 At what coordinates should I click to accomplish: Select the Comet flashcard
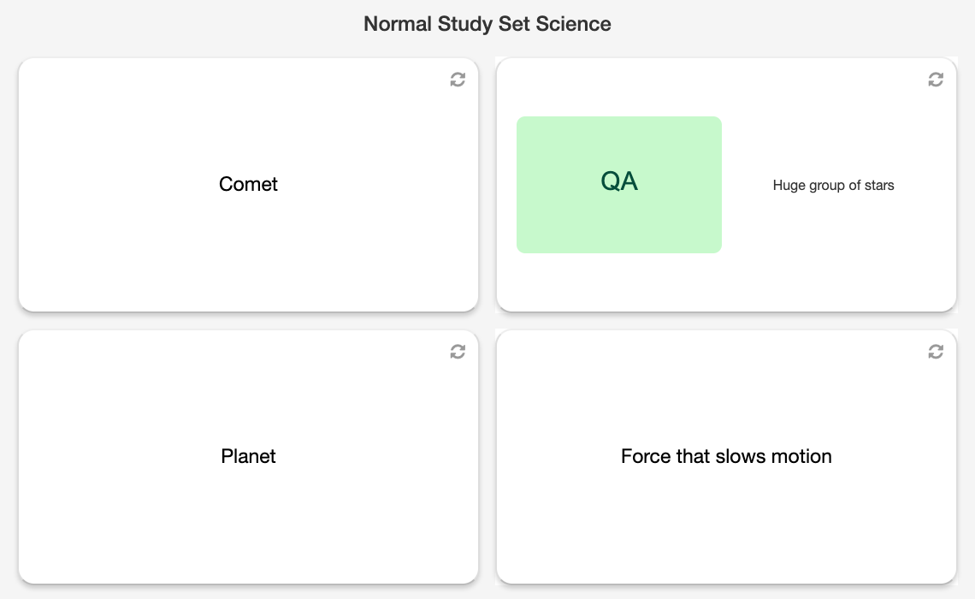pos(248,185)
